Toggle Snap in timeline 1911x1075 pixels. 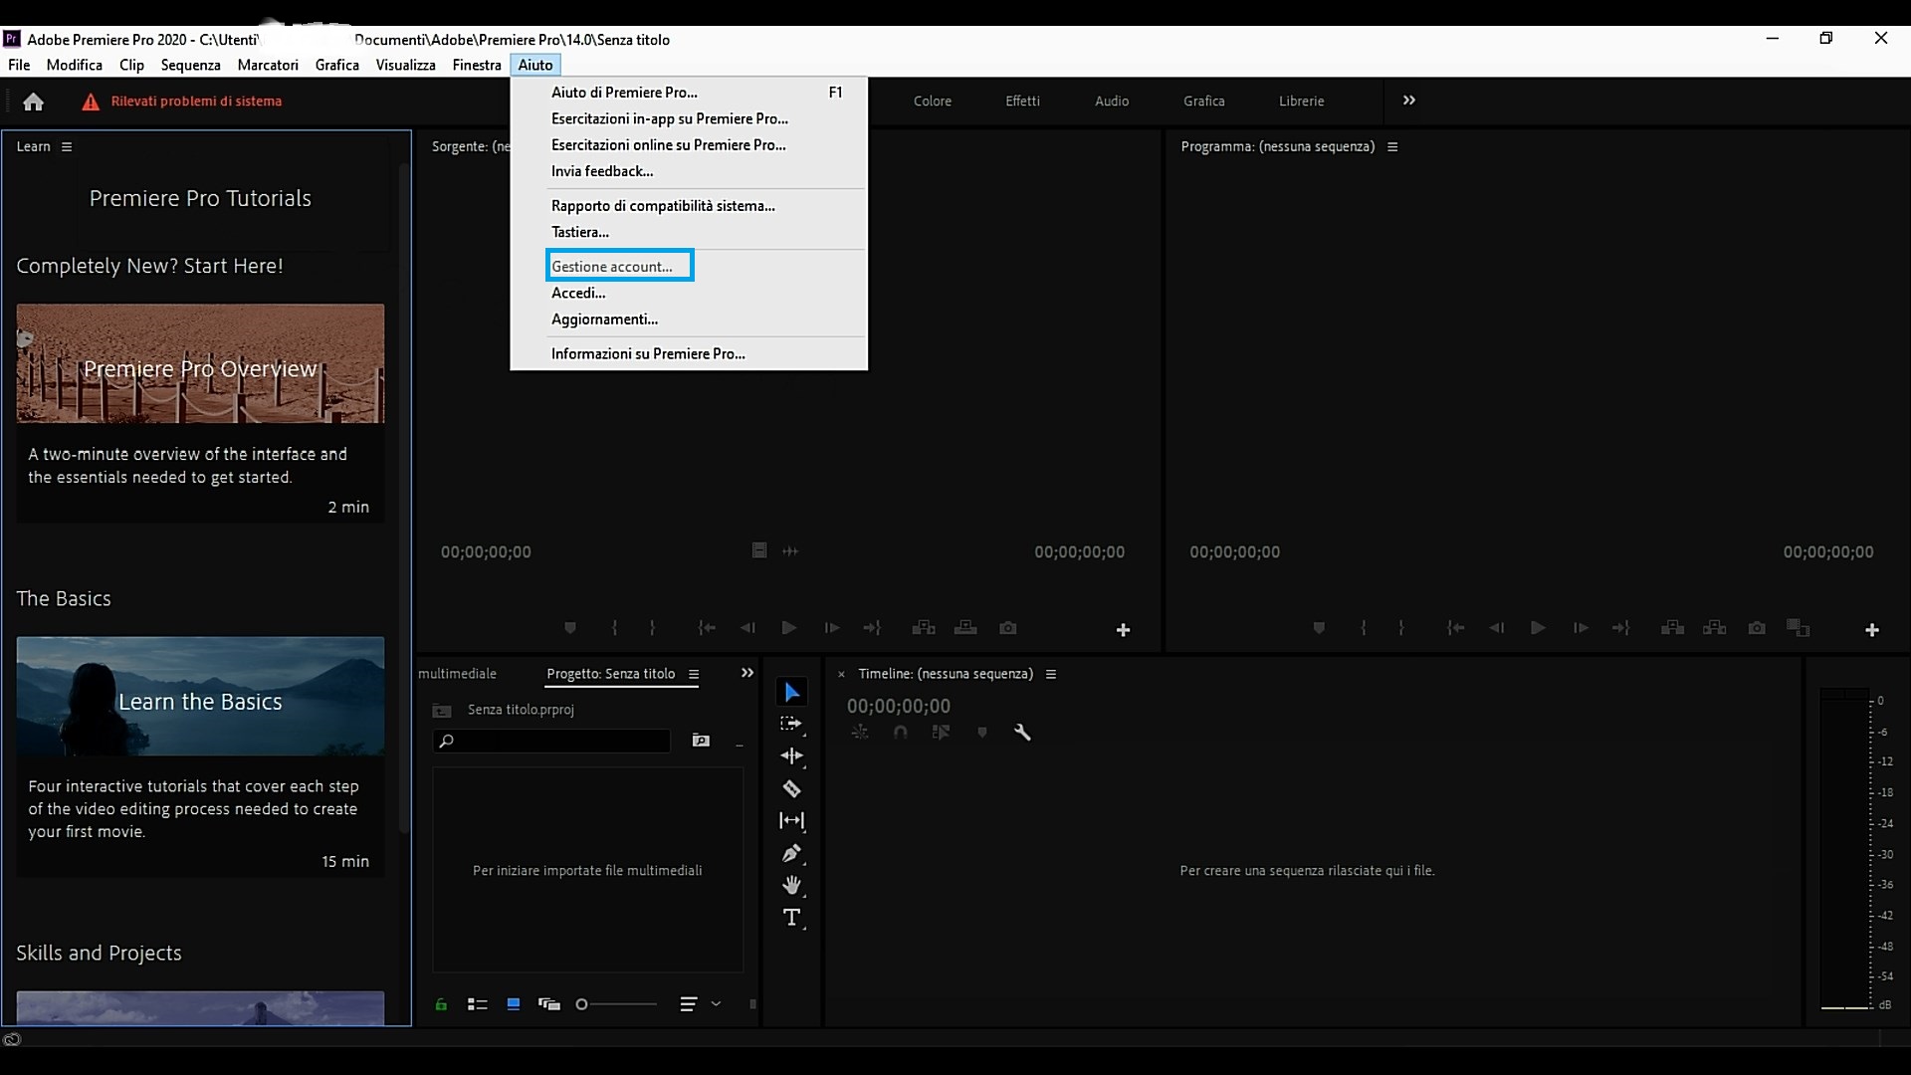[x=901, y=733]
